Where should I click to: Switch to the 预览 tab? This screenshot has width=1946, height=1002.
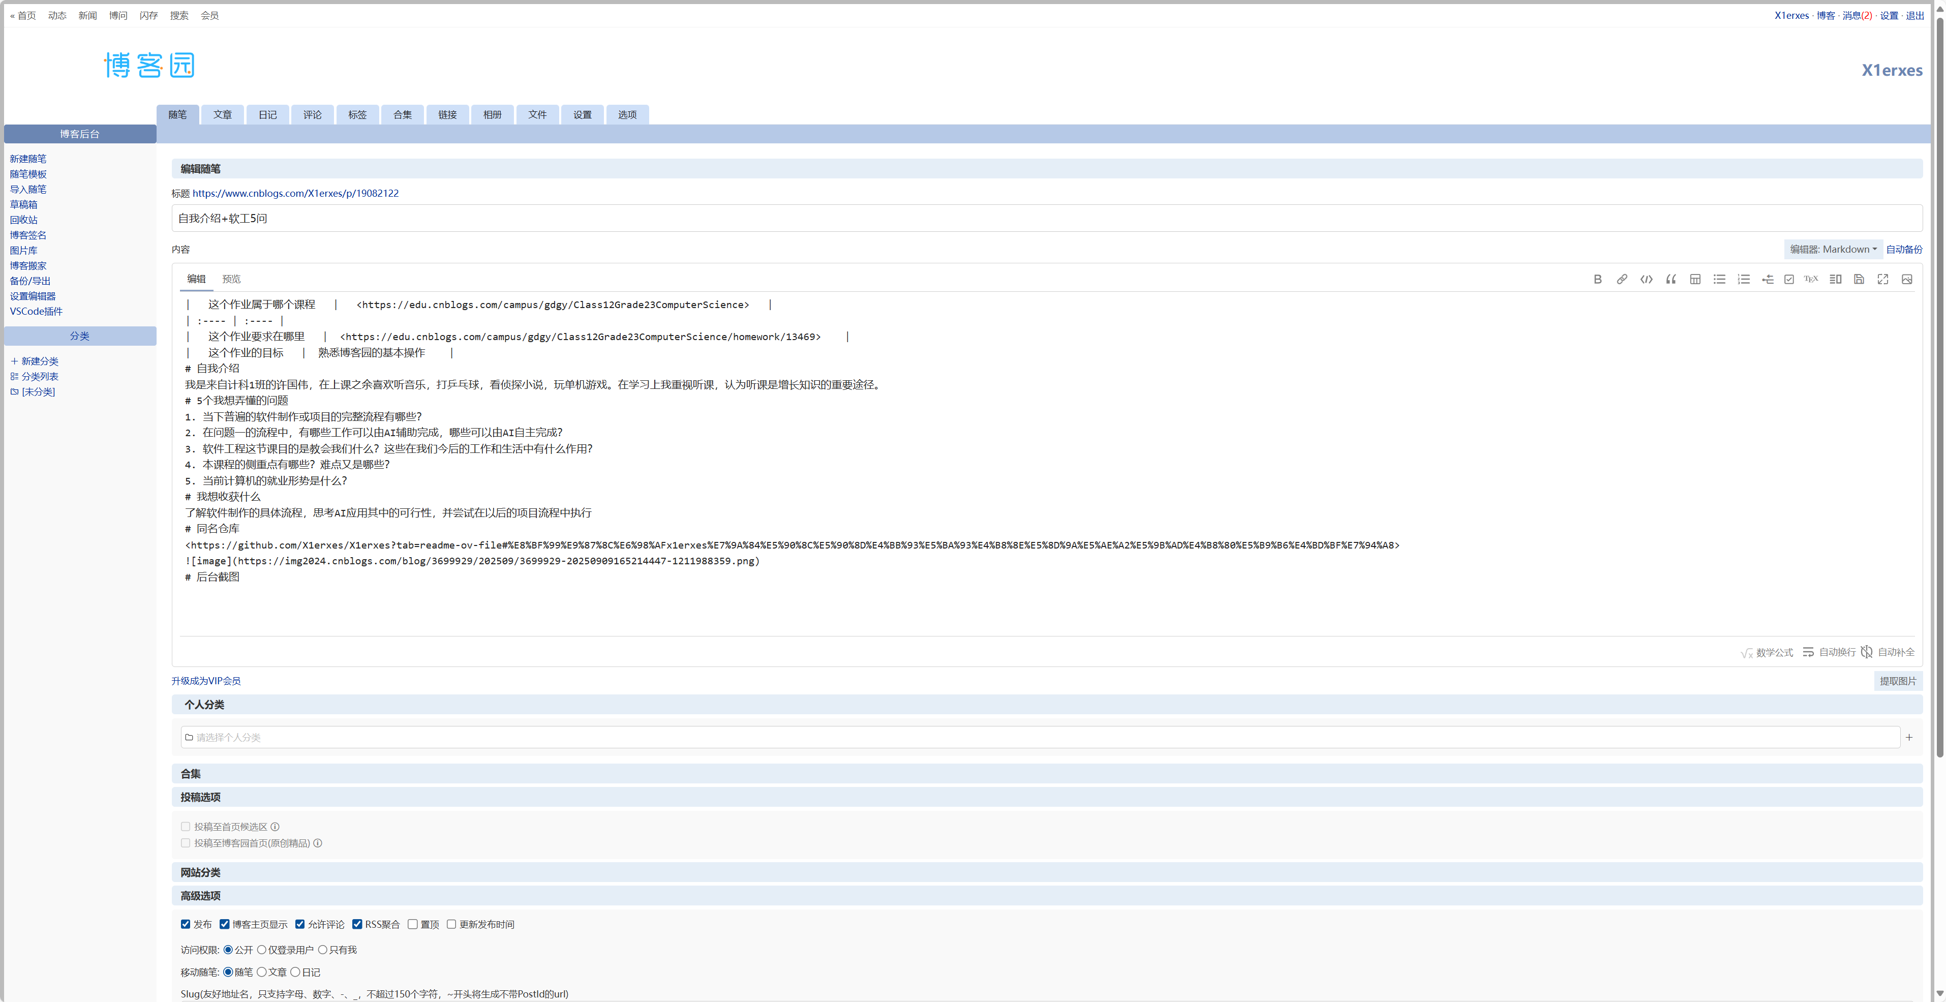click(x=231, y=279)
